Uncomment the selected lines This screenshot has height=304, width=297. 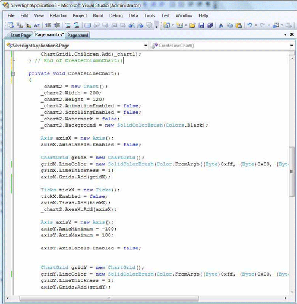click(x=77, y=25)
